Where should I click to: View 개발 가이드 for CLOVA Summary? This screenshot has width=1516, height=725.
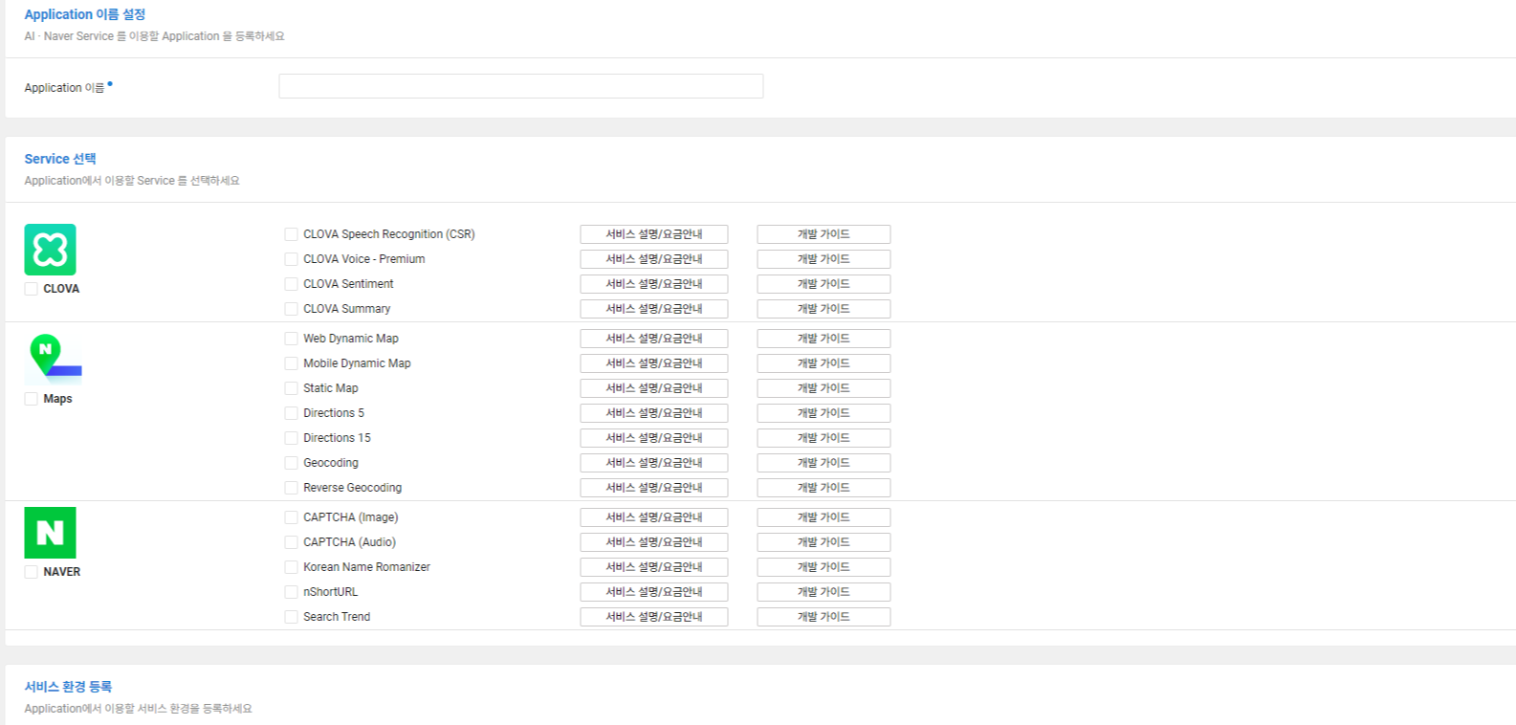824,309
